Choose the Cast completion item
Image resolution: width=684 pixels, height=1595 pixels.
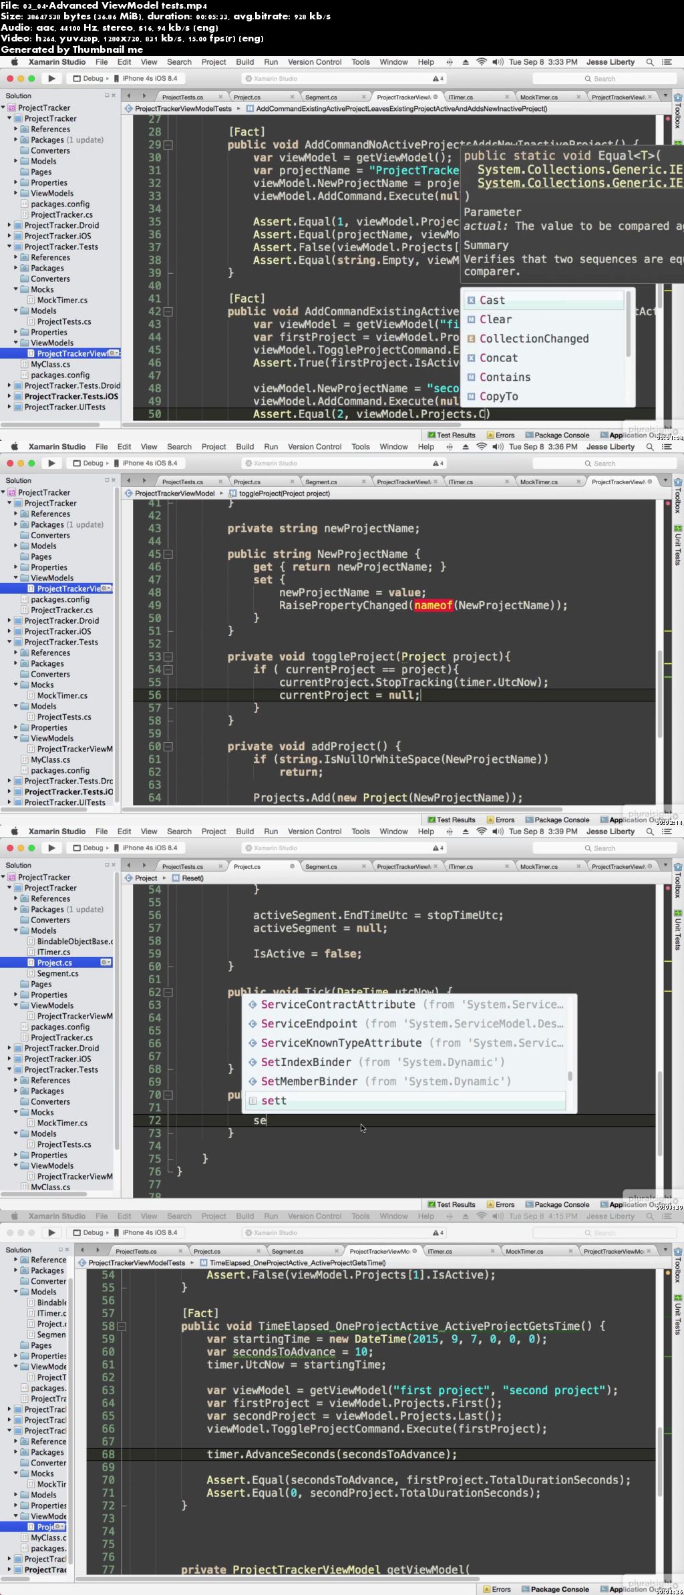[544, 301]
